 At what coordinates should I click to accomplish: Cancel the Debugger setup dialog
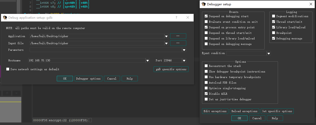(x=257, y=118)
